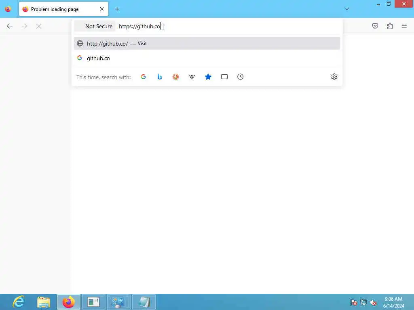Stop loading with the X button

point(39,26)
